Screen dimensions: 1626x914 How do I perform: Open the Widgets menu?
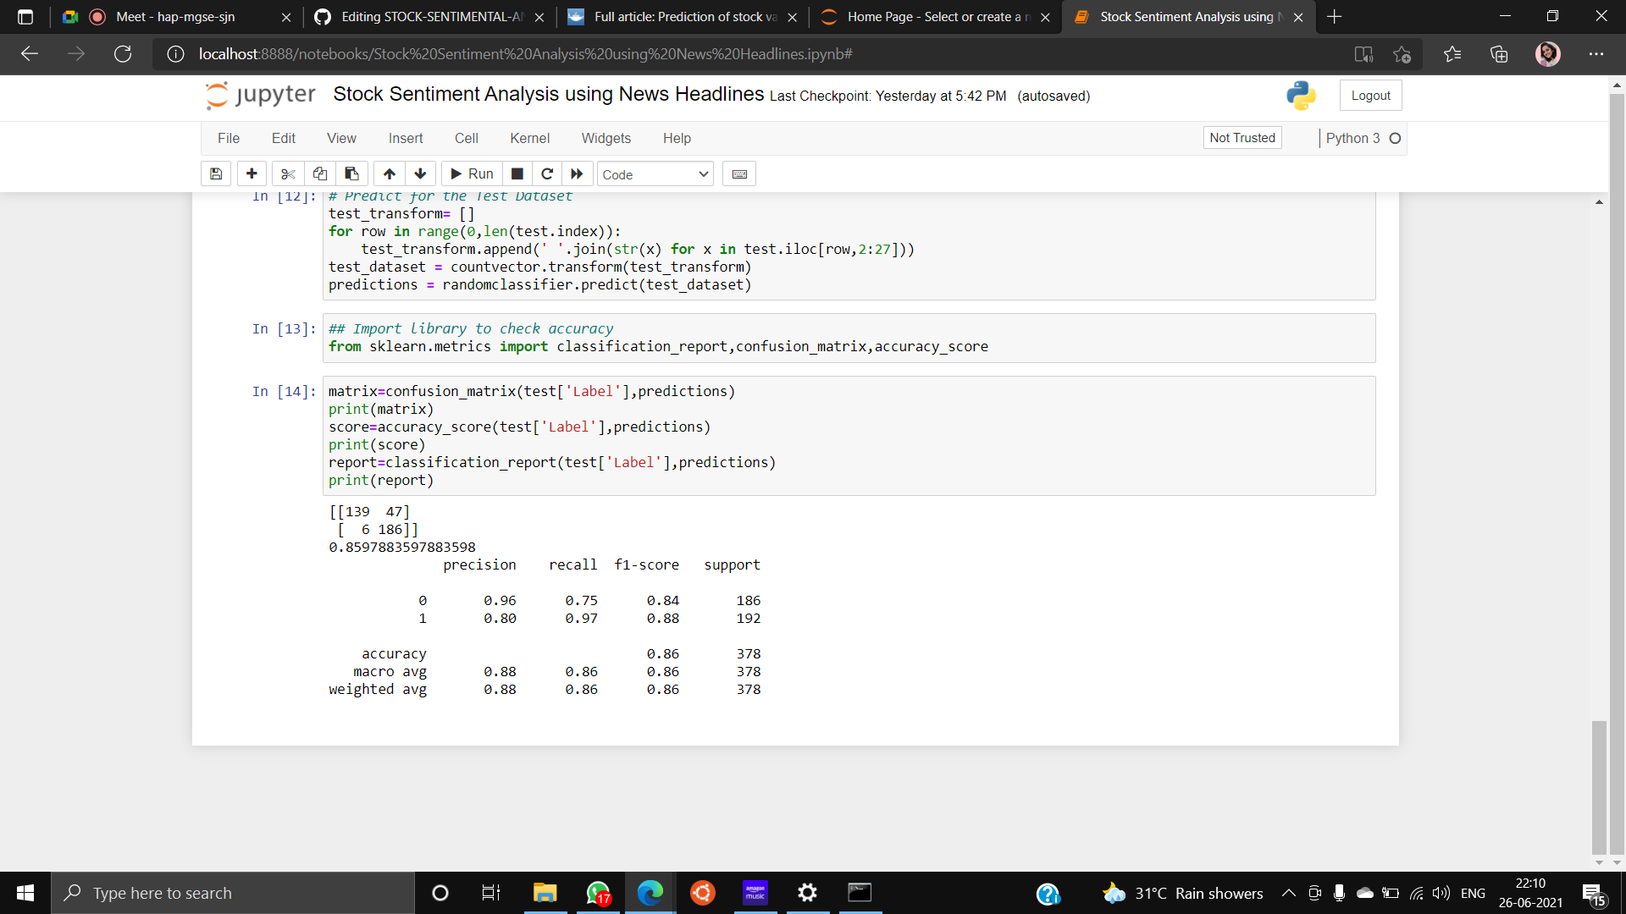[606, 138]
